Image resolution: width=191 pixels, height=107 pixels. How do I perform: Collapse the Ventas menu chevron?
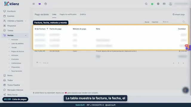(26, 35)
